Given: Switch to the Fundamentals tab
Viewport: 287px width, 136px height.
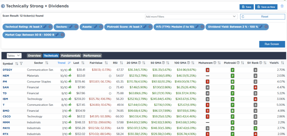Looking at the screenshot, I should click(71, 56).
